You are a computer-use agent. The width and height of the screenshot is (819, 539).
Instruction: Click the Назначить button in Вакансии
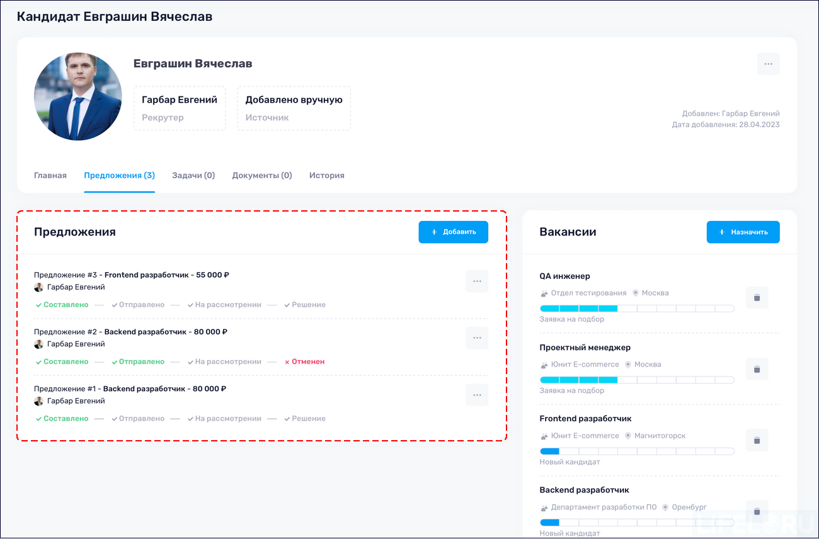click(x=743, y=232)
